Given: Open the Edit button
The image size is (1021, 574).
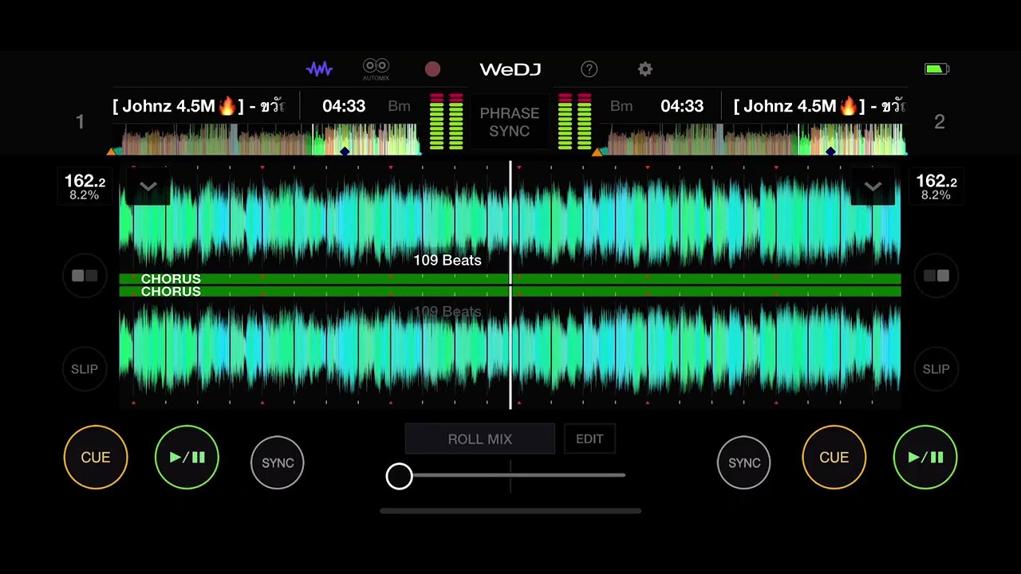Looking at the screenshot, I should coord(589,439).
